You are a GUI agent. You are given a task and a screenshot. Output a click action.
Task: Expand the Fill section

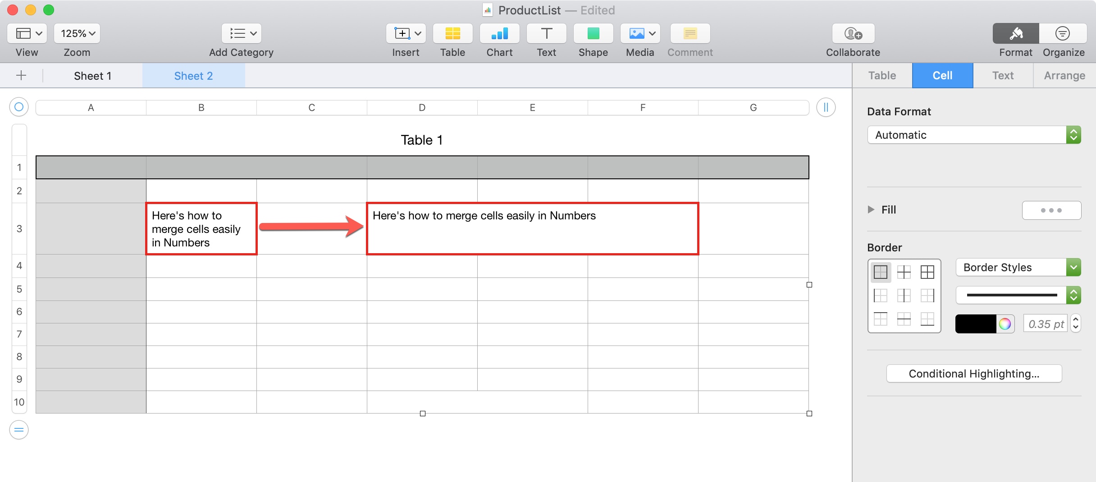[870, 209]
